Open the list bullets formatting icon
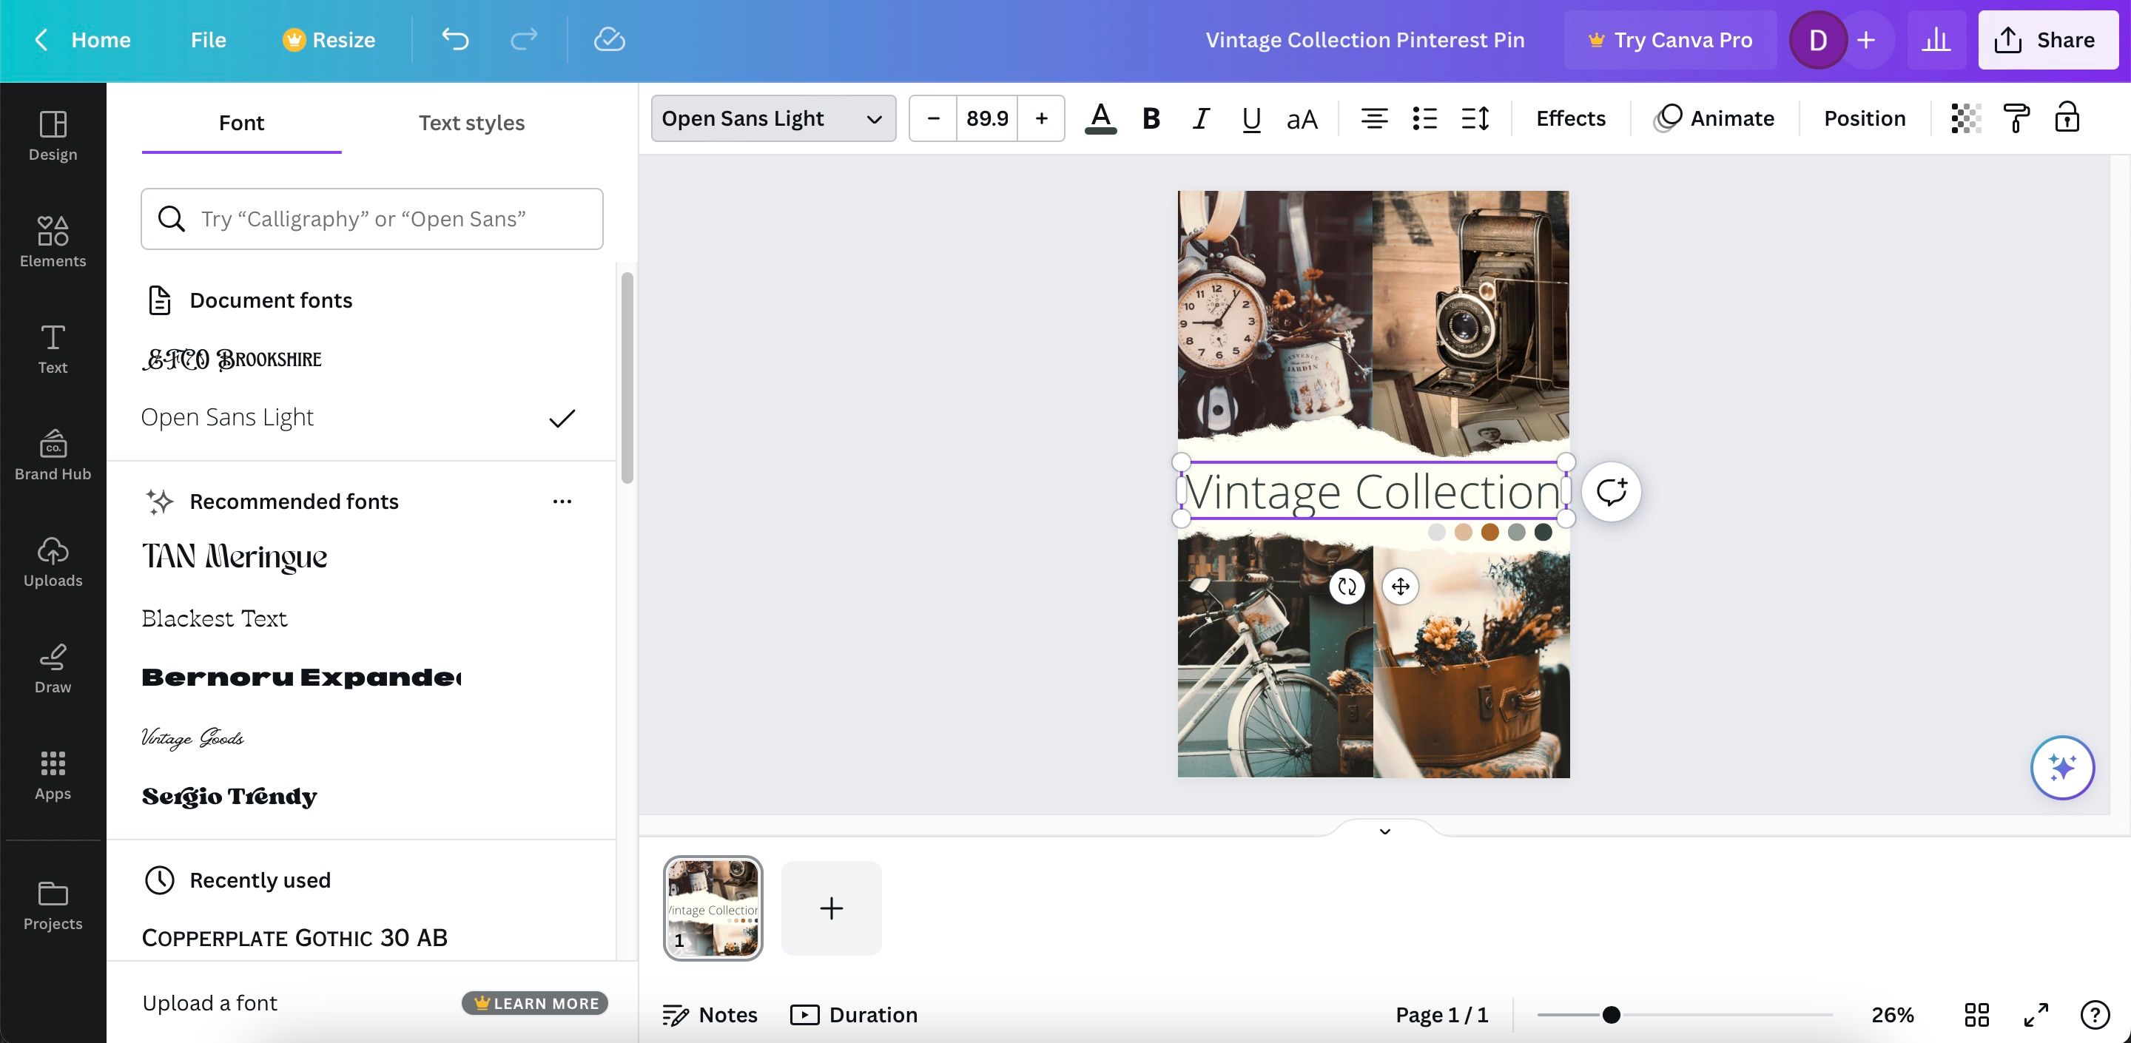2131x1043 pixels. coord(1424,118)
